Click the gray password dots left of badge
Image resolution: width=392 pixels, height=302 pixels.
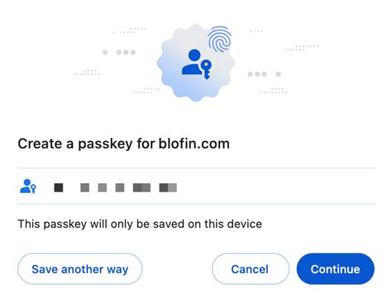point(119,52)
